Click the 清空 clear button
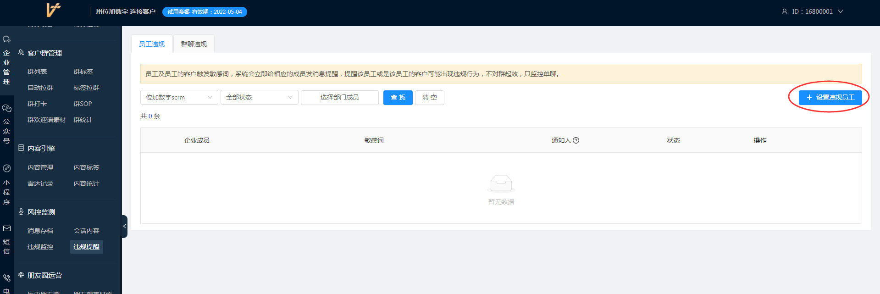The width and height of the screenshot is (880, 294). coord(430,97)
